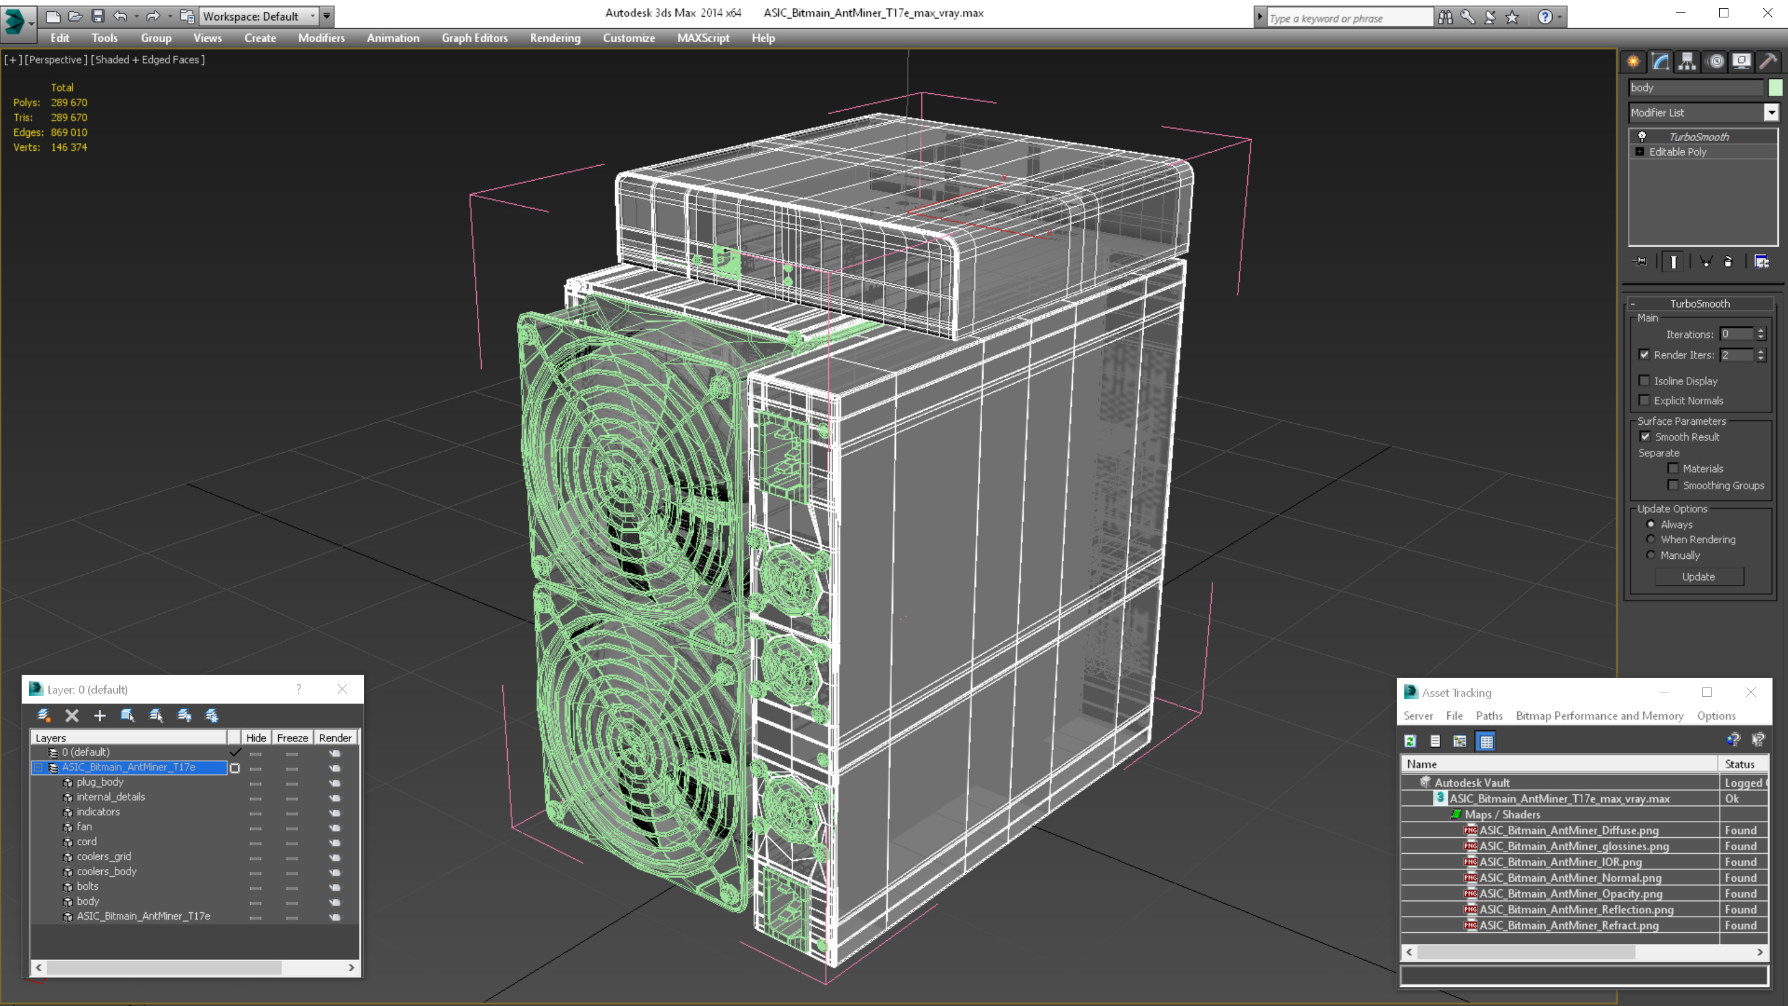
Task: Click Remove Modifier trash icon
Action: pyautogui.click(x=1728, y=261)
